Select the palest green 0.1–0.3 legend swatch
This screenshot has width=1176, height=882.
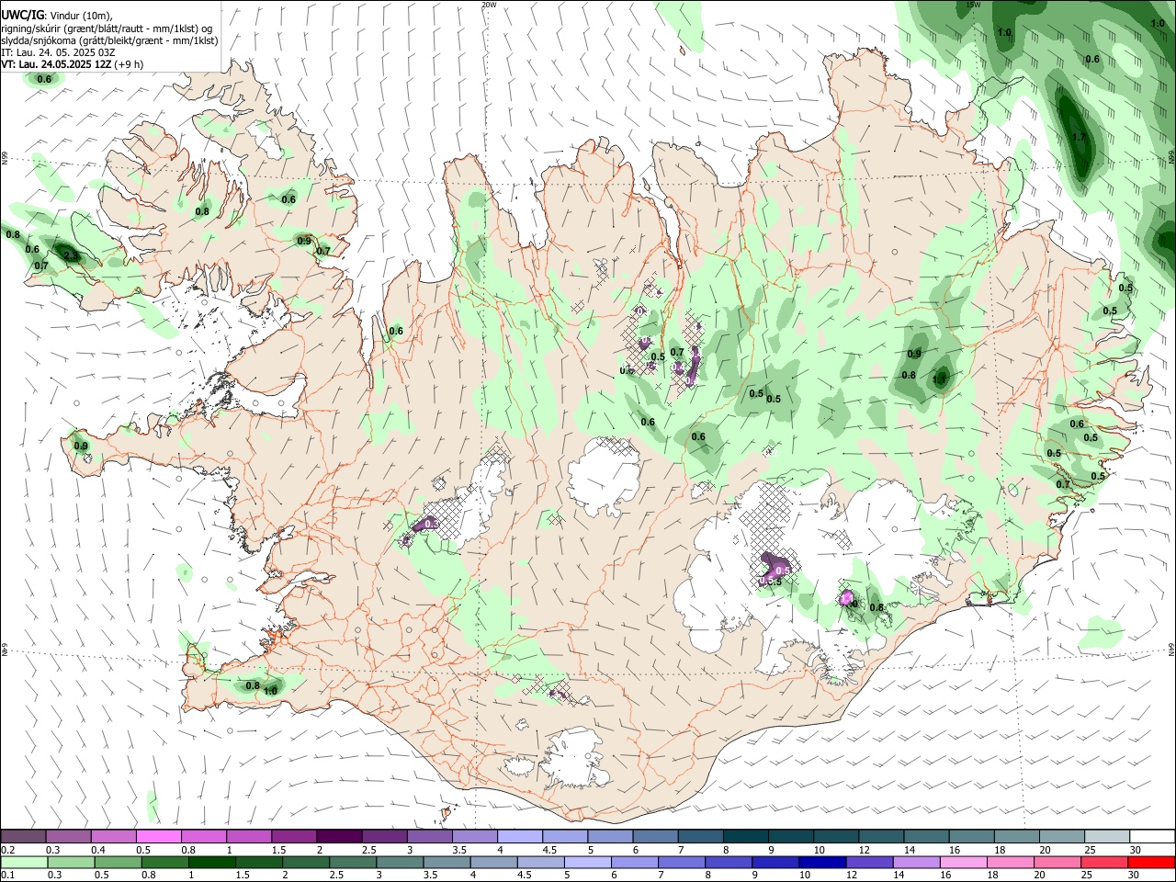(x=24, y=862)
